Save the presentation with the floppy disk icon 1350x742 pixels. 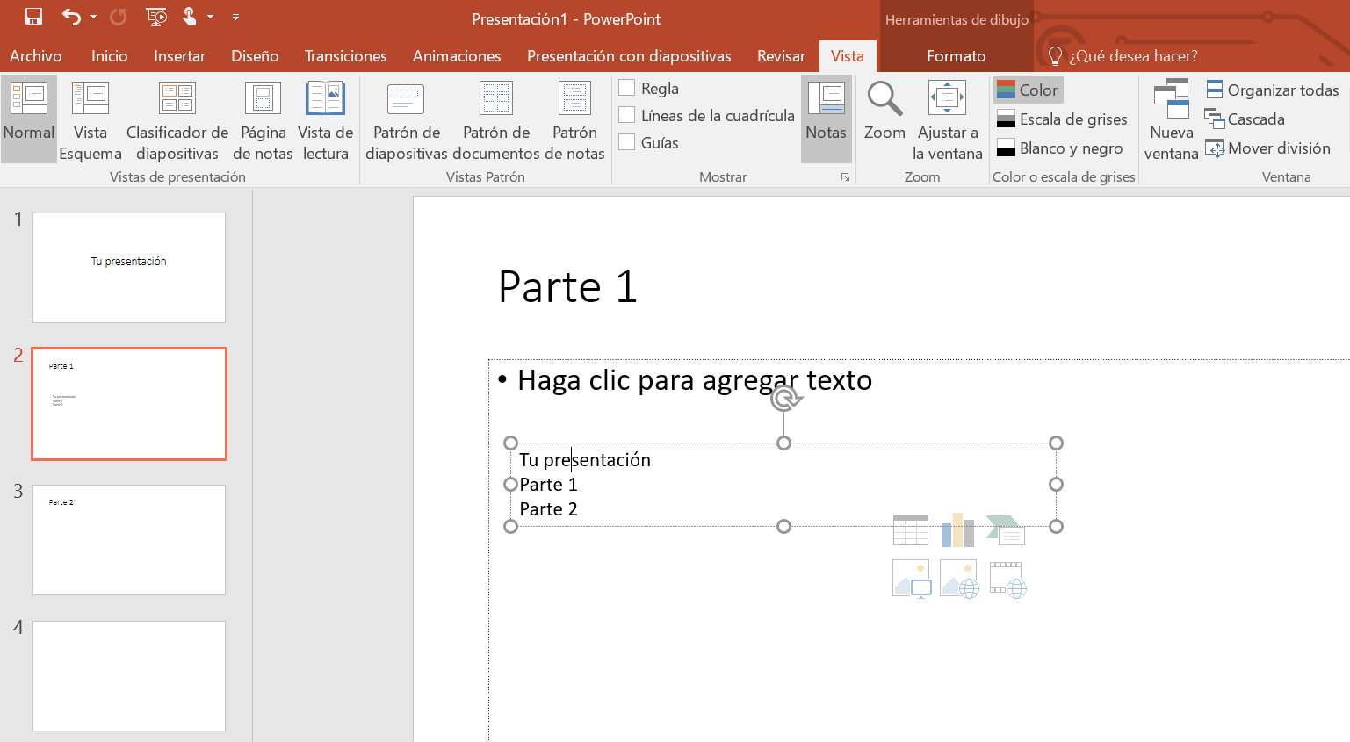coord(33,17)
